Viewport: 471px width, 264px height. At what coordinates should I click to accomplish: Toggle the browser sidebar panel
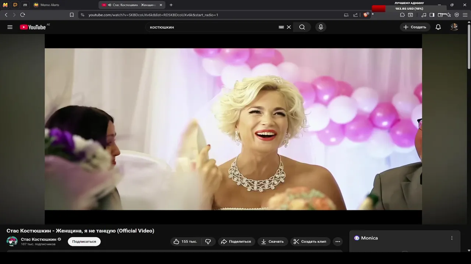click(x=432, y=15)
